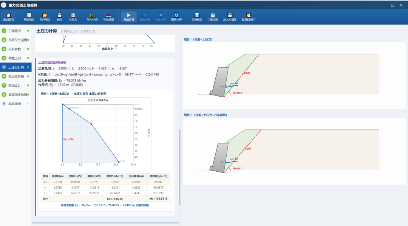The height and width of the screenshot is (226, 408).
Task: Click 形心距底(m) column header
Action: [136, 176]
